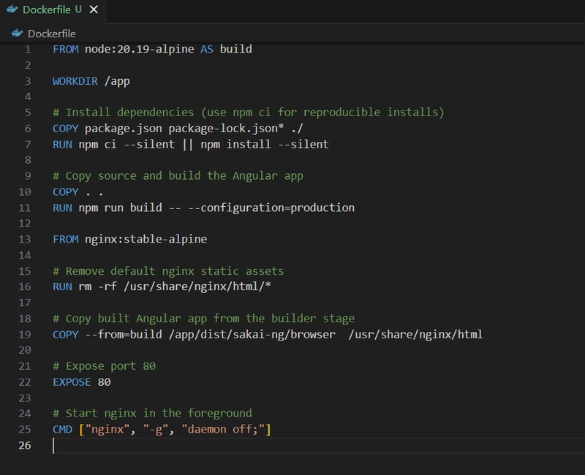Click the CMD instruction keyword
Viewport: 585px width, 475px height.
(63, 430)
